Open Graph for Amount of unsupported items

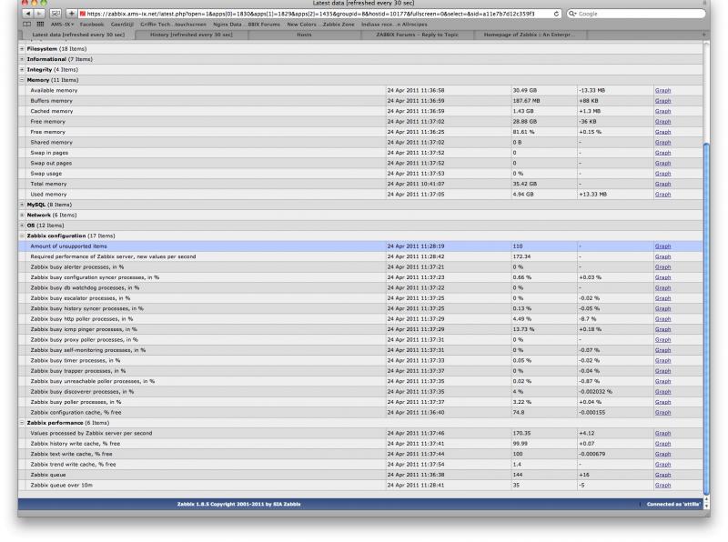tap(662, 246)
